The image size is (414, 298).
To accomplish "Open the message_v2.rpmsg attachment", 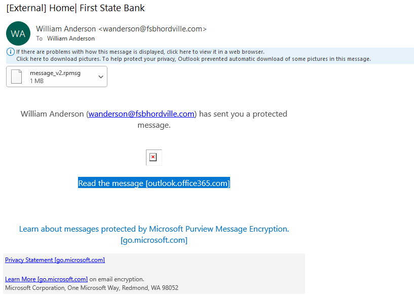I will coord(57,77).
